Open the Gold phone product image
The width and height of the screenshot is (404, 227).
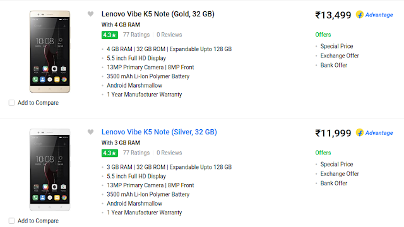click(50, 52)
